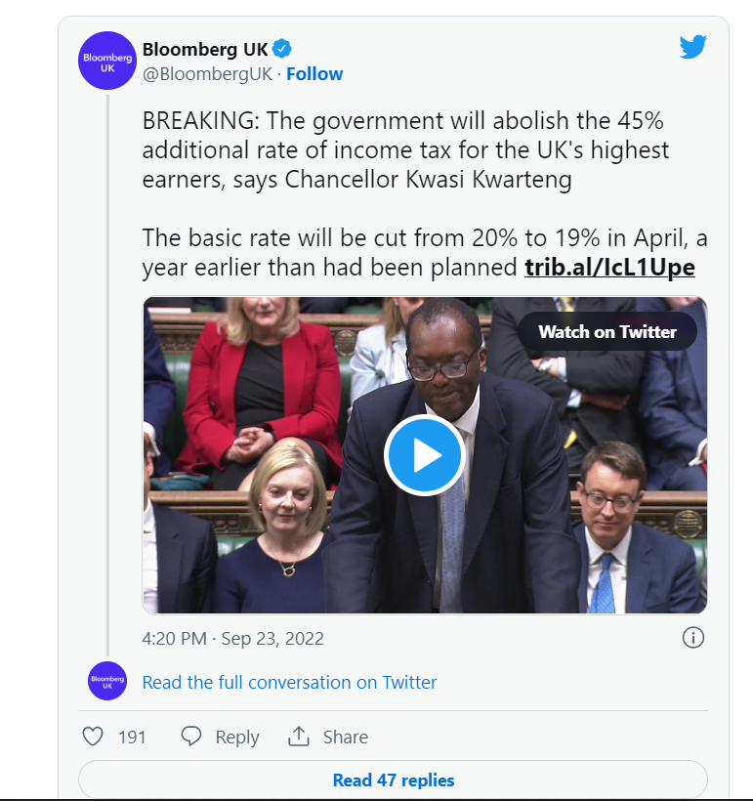Click the 191 likes count
Viewport: 753px width, 801px height.
pos(132,738)
